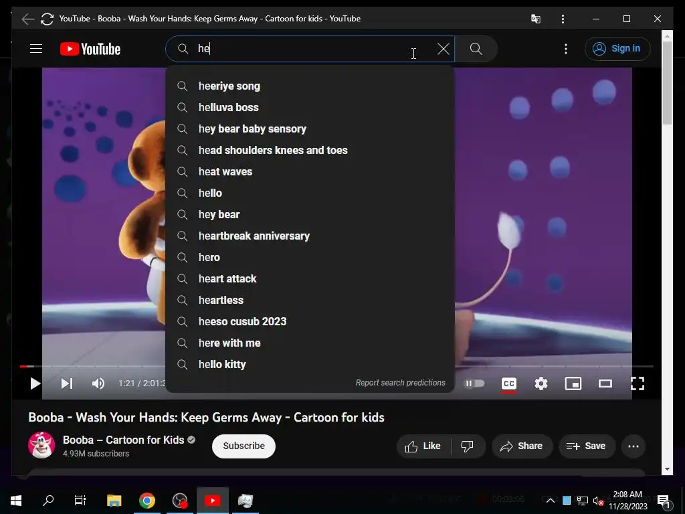Select suggestion 'helluva boss'

click(310, 108)
